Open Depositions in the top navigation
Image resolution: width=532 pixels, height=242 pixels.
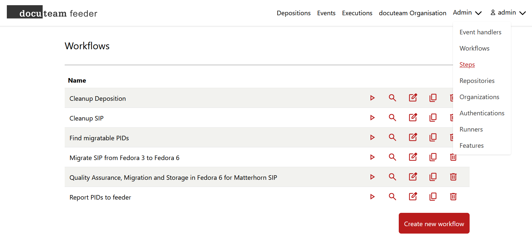click(293, 13)
